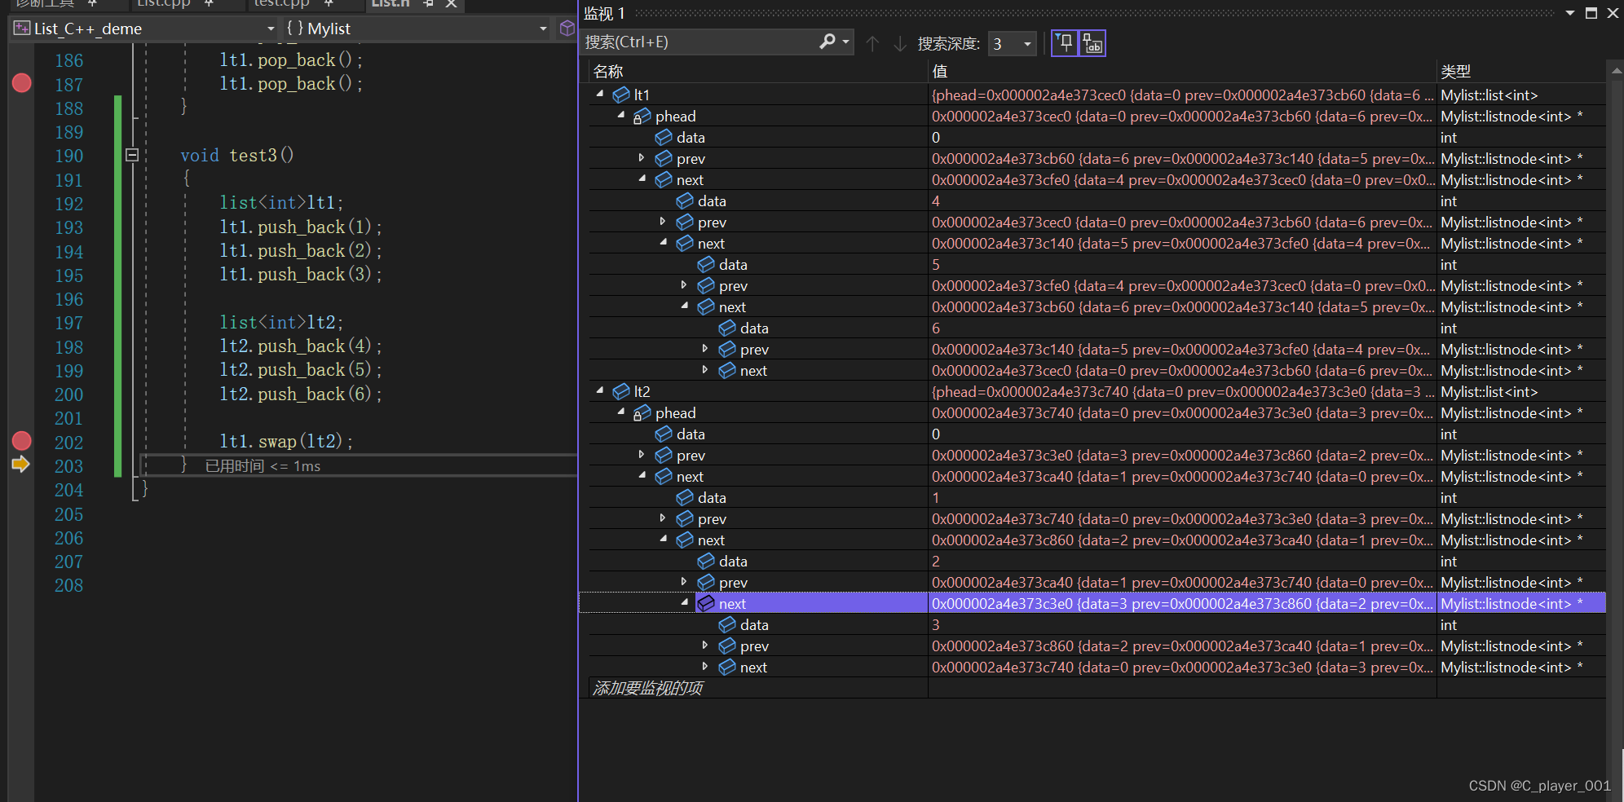
Task: Toggle the breakpoint on line 202
Action: point(22,441)
